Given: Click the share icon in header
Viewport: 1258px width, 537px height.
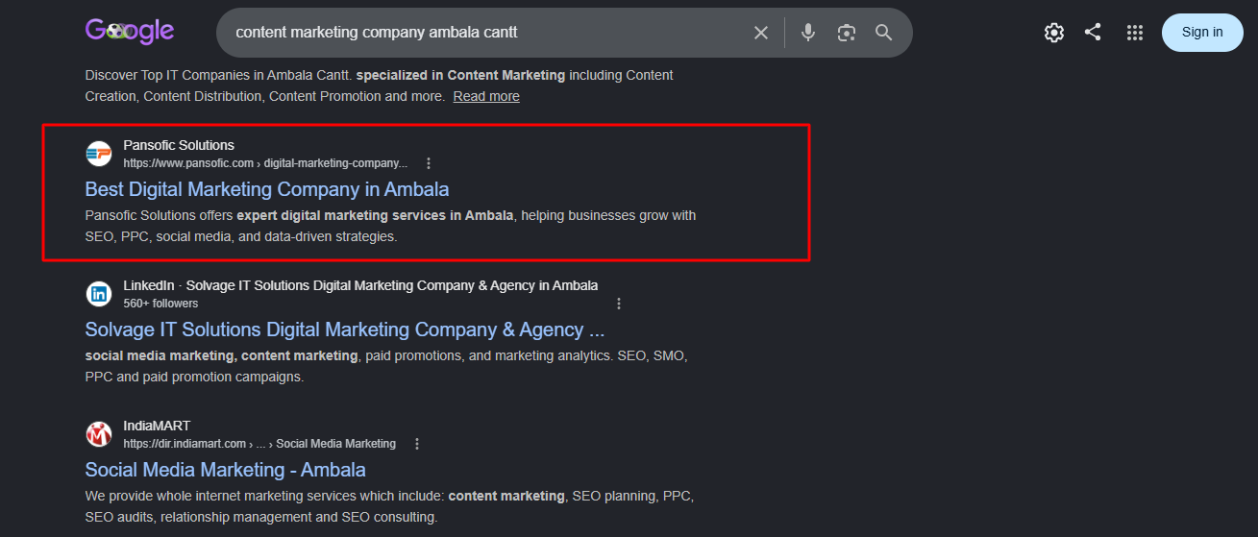Looking at the screenshot, I should coord(1093,32).
